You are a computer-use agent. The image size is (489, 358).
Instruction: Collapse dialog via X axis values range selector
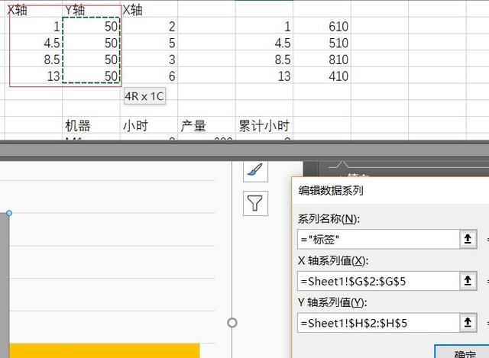click(x=468, y=281)
